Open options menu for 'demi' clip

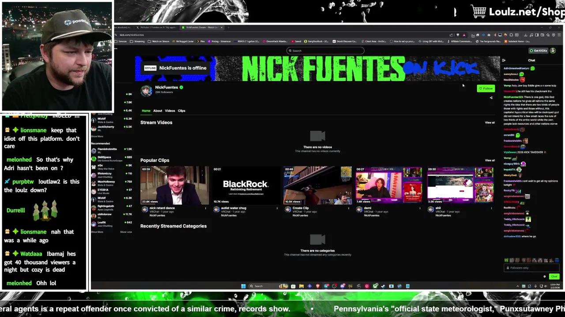point(420,208)
